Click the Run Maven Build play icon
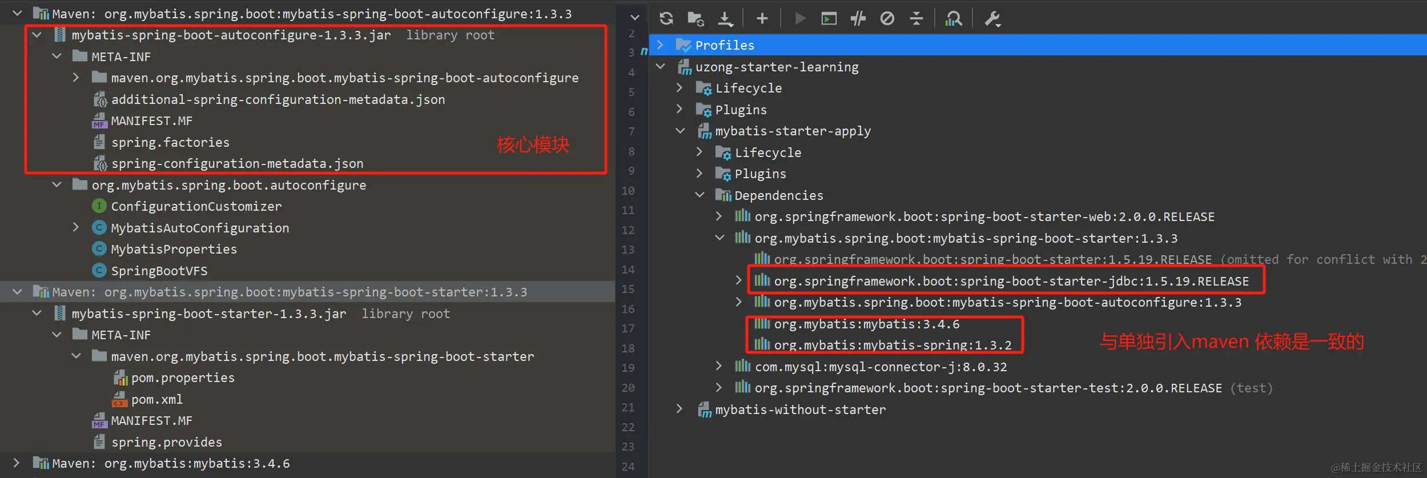Image resolution: width=1427 pixels, height=478 pixels. coord(800,19)
